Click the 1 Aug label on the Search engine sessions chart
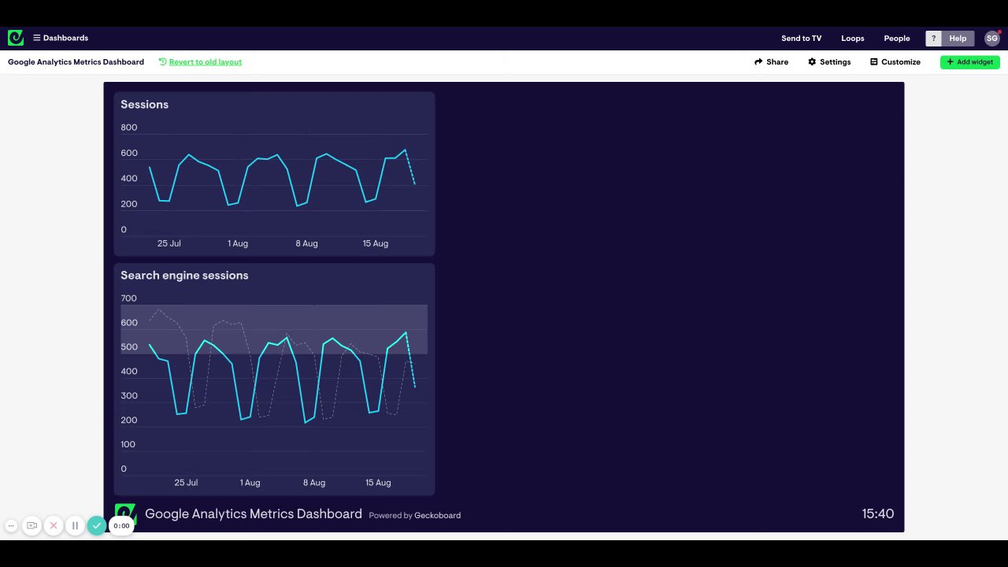 pyautogui.click(x=250, y=482)
